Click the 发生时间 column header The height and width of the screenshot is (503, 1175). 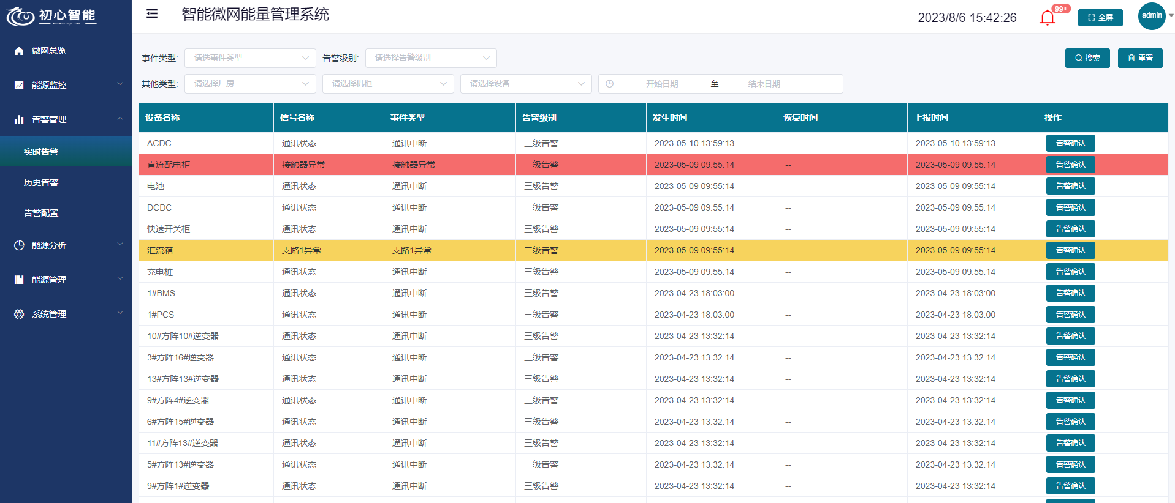tap(712, 117)
